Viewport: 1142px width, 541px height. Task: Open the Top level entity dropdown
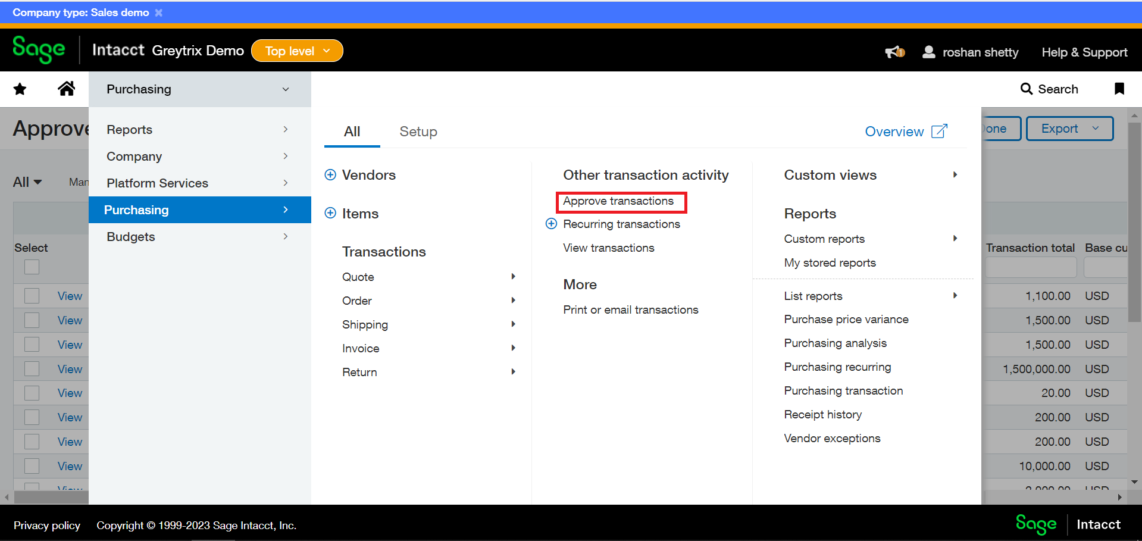click(297, 51)
